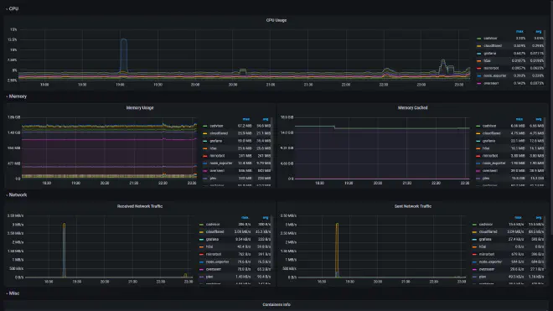Toggle mirrorbot series in Memory Usage legend
553x311 pixels.
(217, 156)
